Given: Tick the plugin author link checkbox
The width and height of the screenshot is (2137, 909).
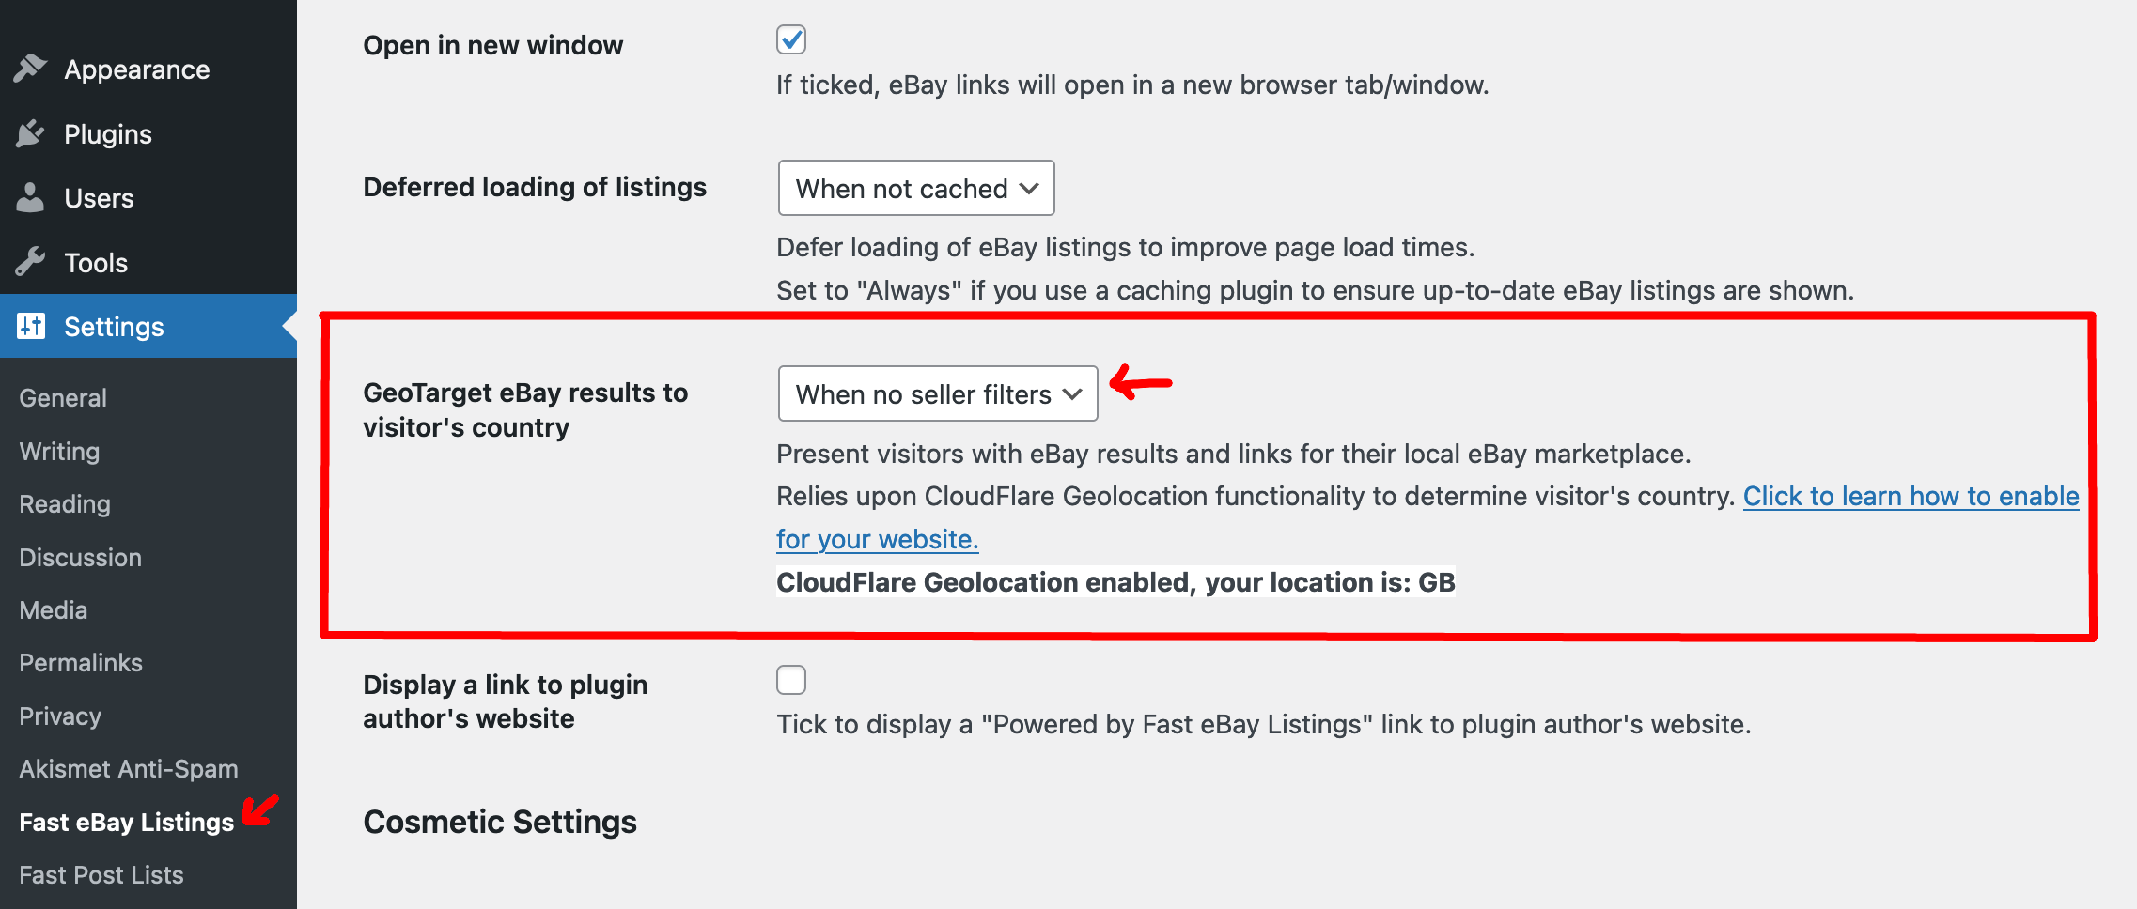Looking at the screenshot, I should point(791,680).
